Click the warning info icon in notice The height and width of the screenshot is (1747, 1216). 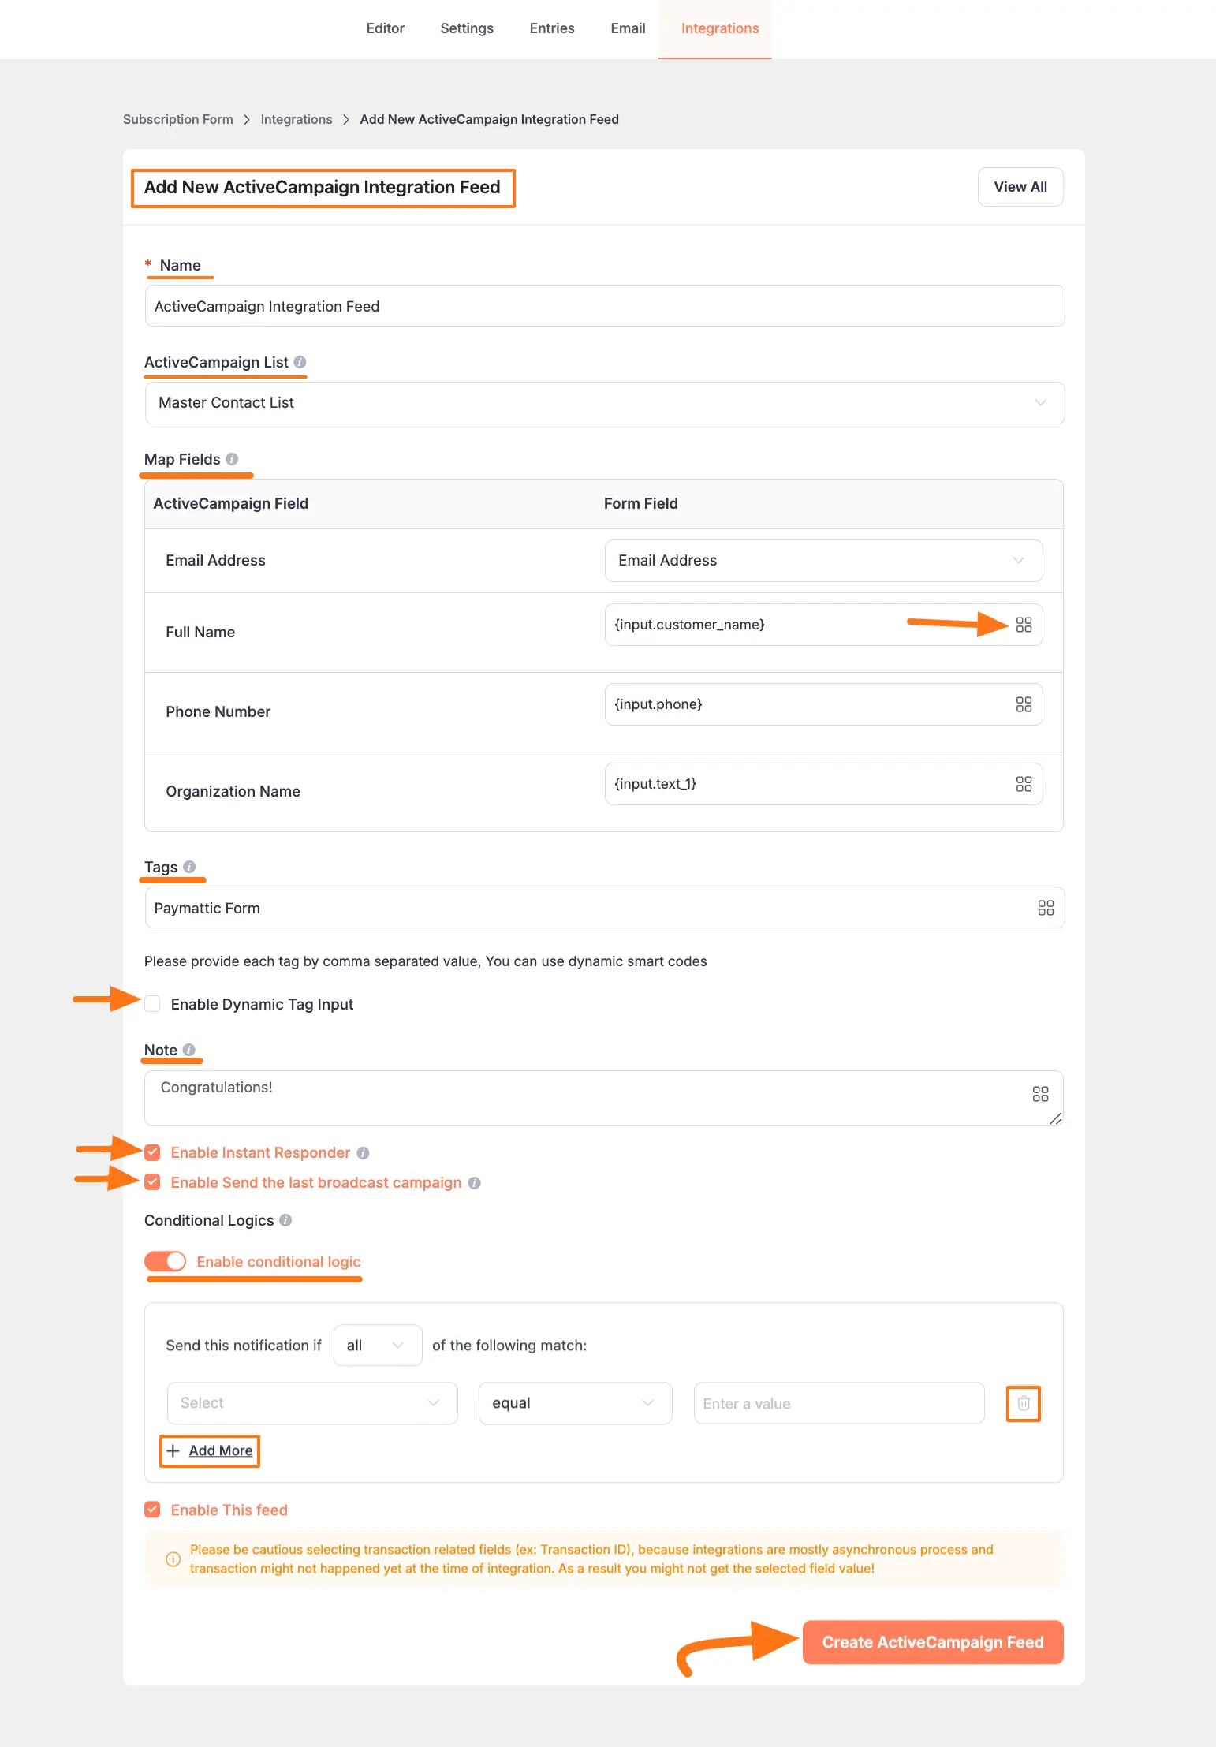point(173,1559)
